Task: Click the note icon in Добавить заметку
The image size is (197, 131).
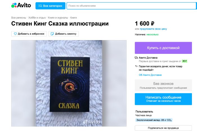Action: coord(52,34)
